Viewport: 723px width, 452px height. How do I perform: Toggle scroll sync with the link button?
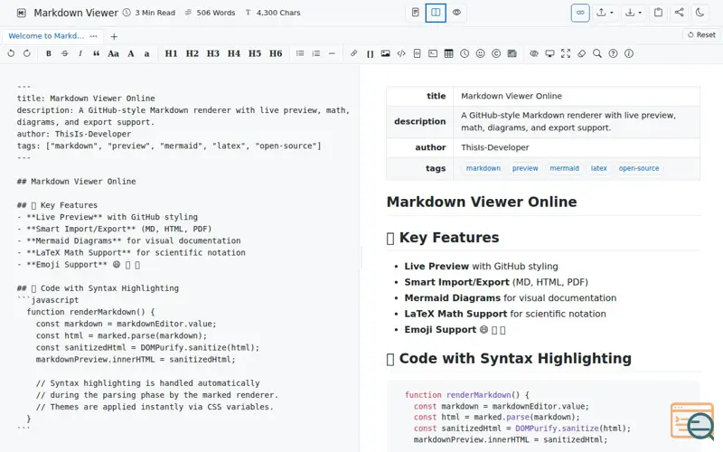[580, 13]
